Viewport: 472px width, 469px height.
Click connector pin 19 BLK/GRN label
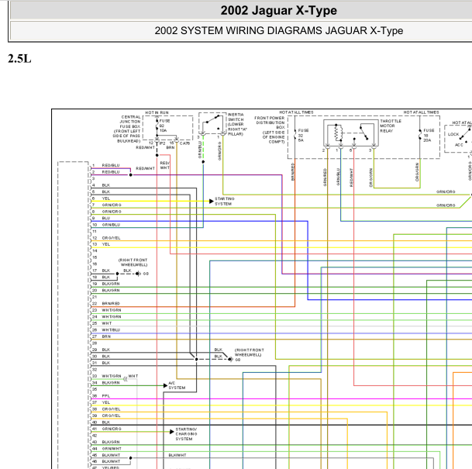tap(111, 284)
